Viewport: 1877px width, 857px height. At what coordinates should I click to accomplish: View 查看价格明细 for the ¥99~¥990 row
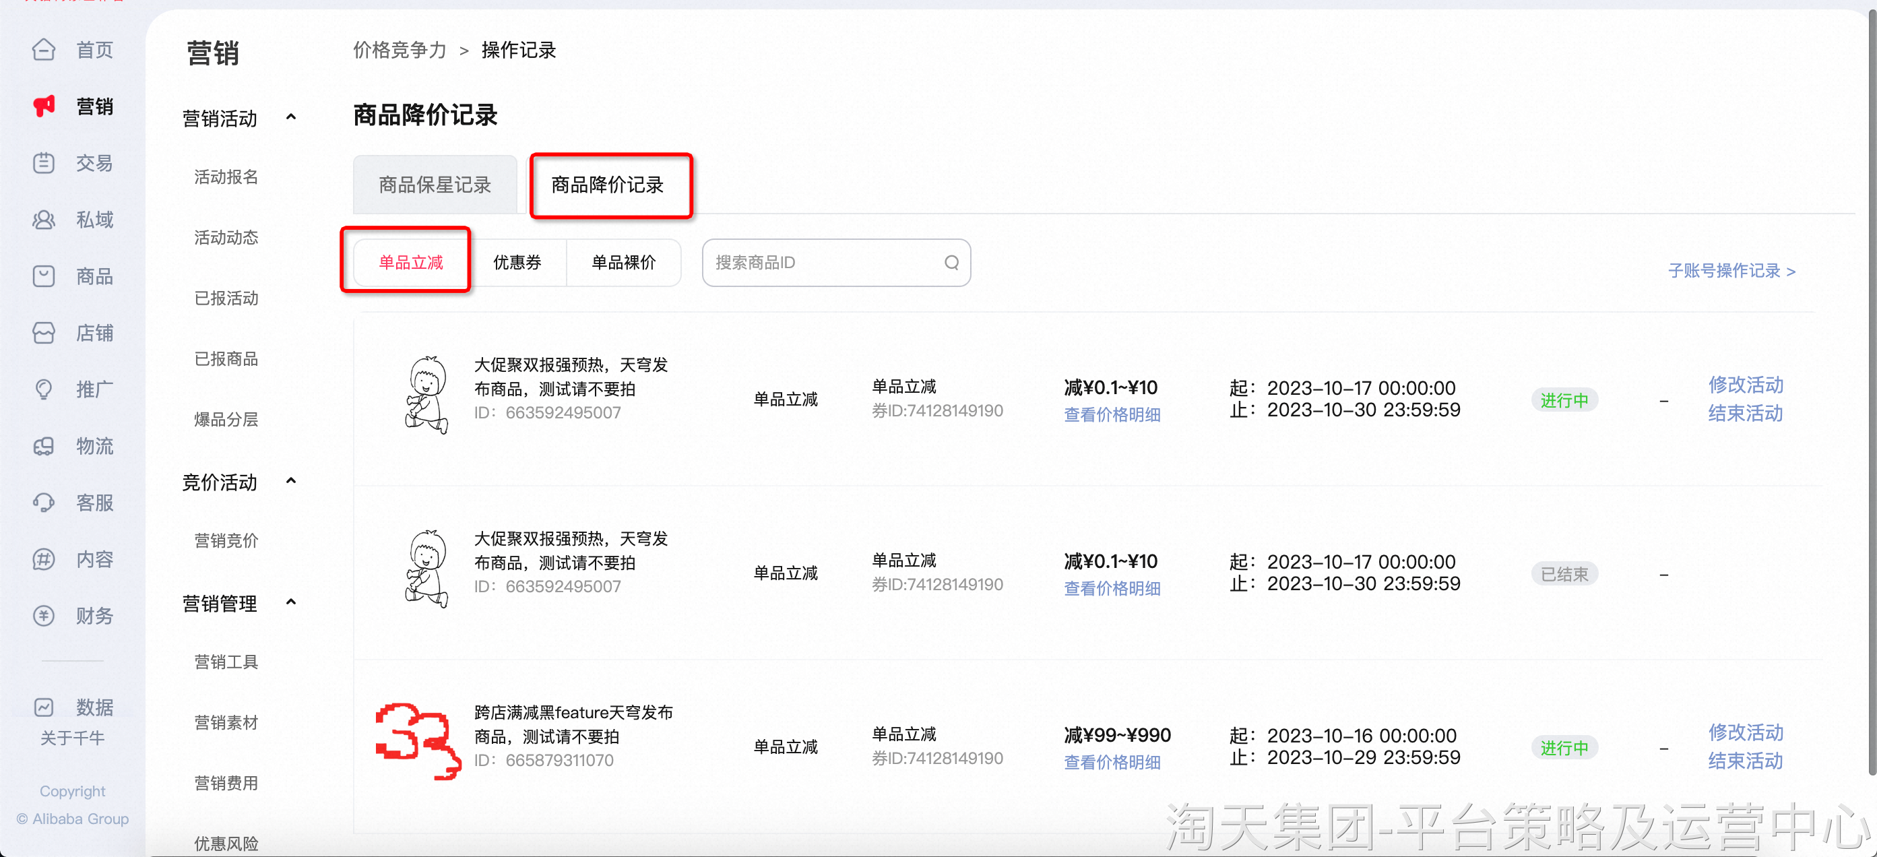pos(1112,762)
